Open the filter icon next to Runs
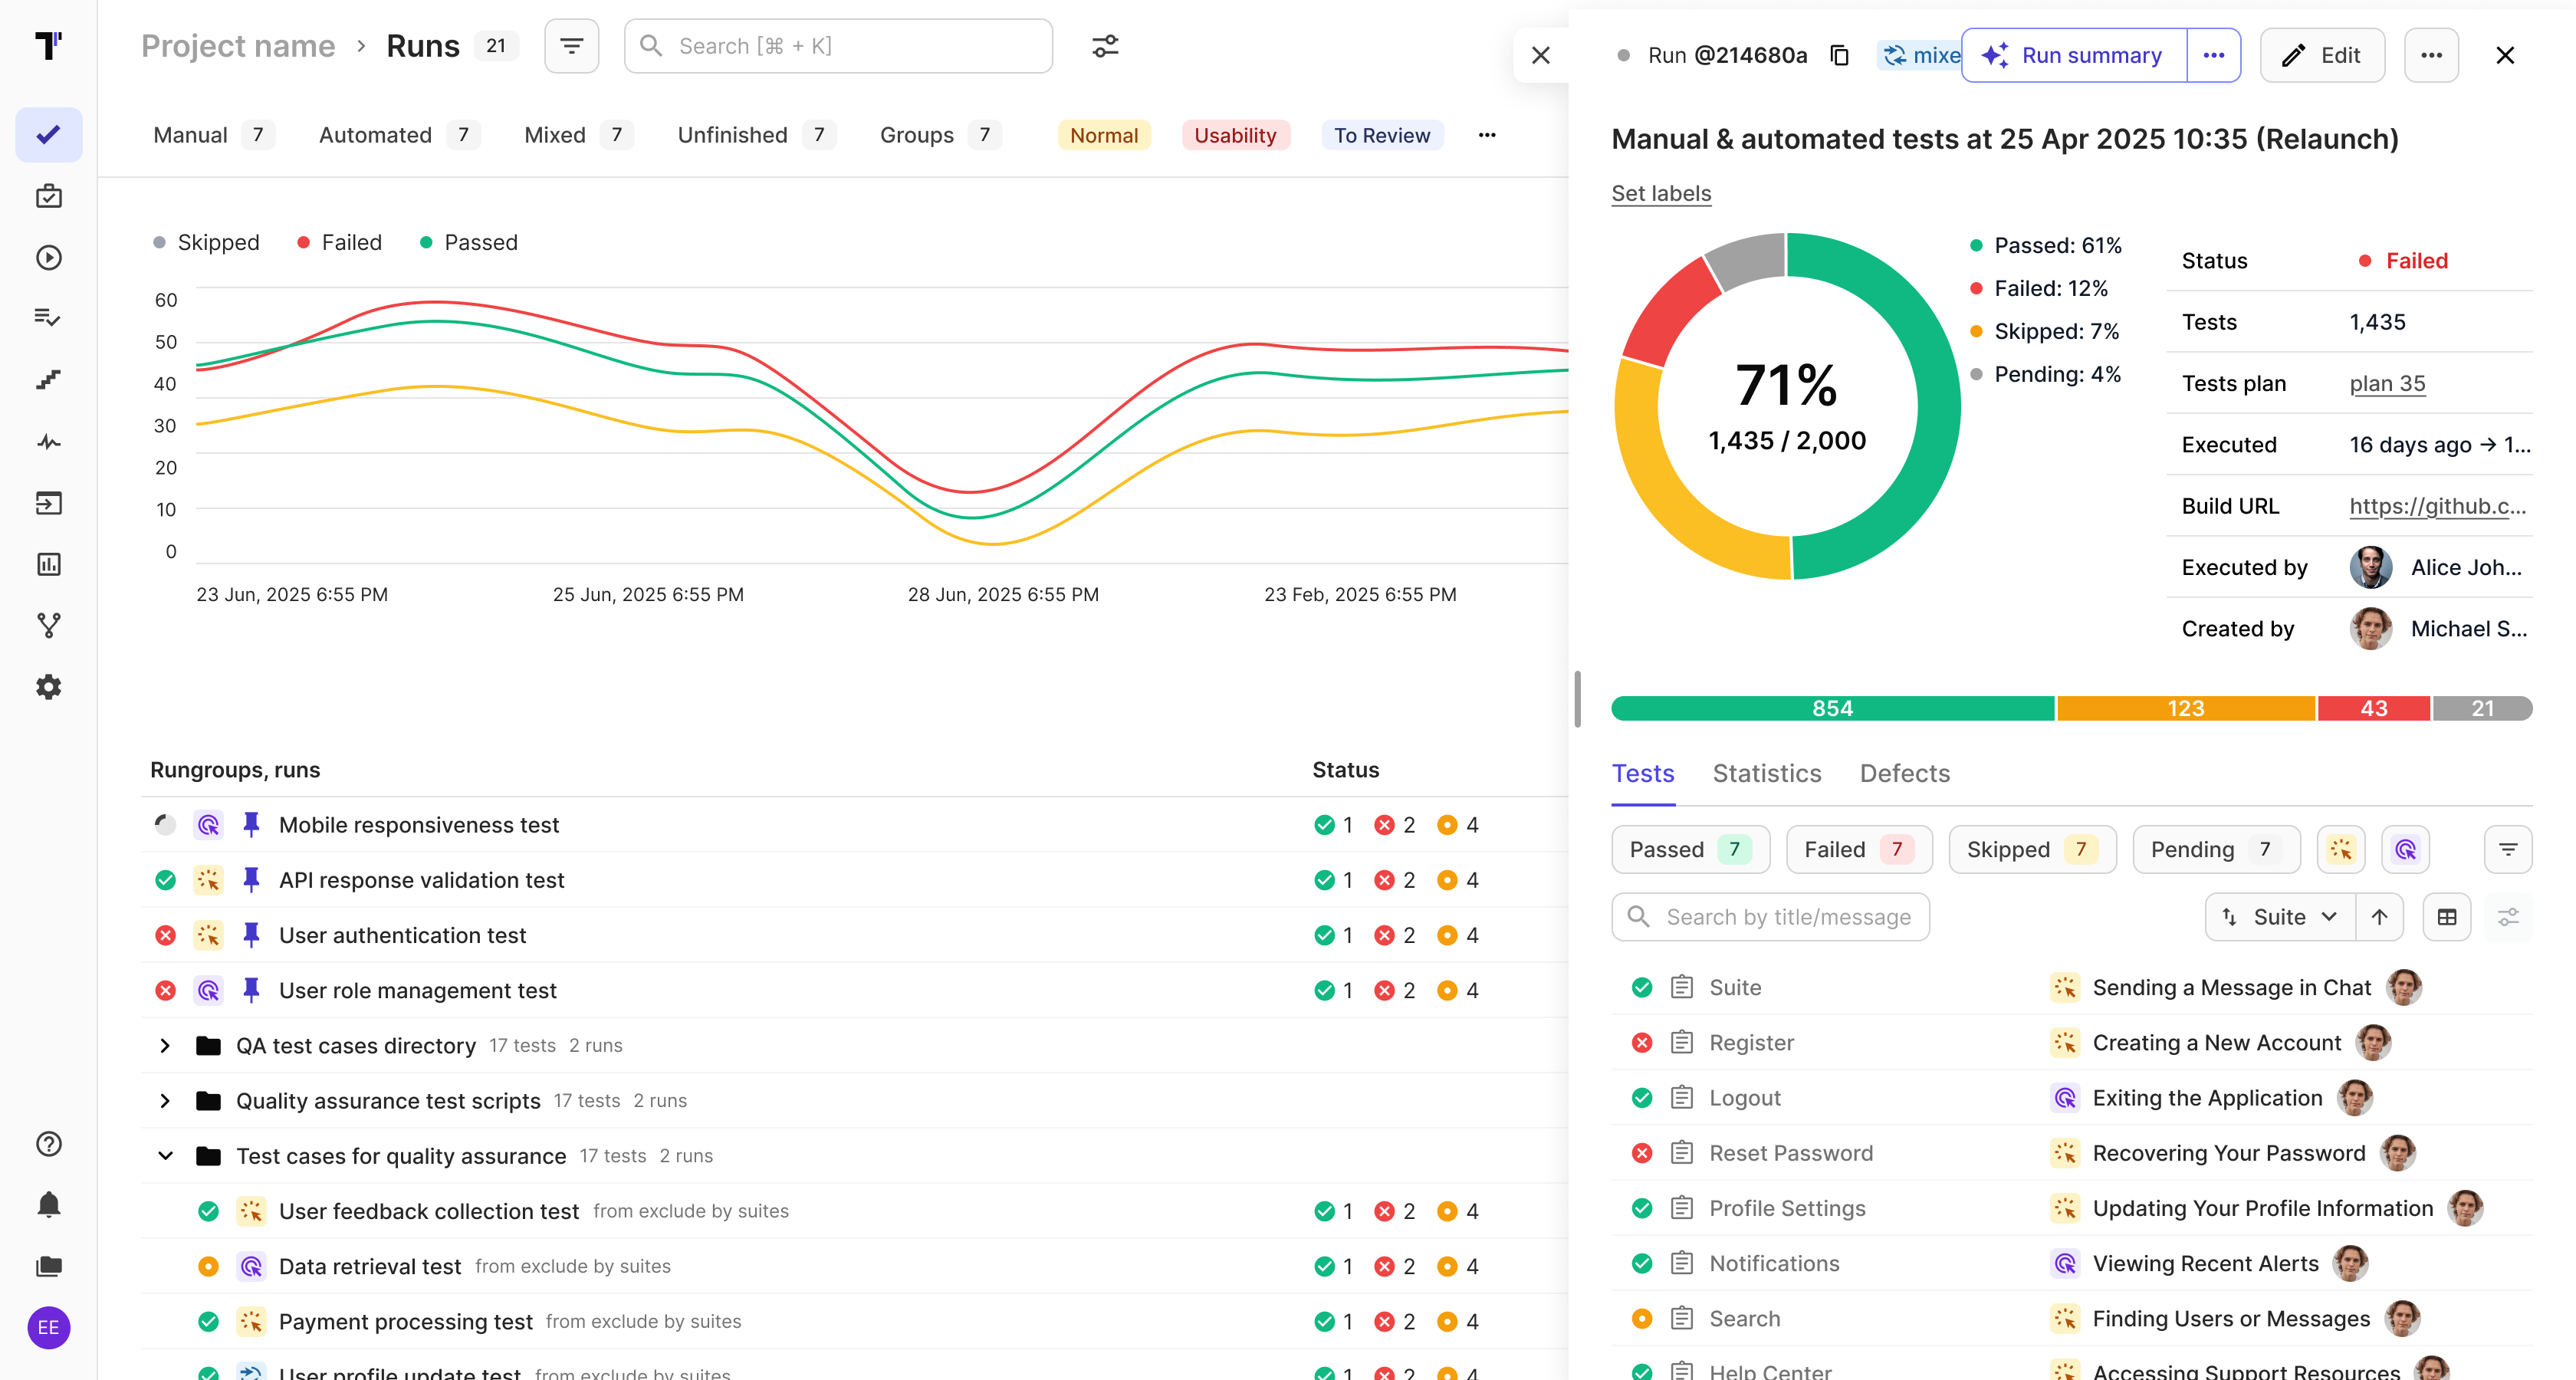This screenshot has height=1380, width=2576. coord(571,46)
